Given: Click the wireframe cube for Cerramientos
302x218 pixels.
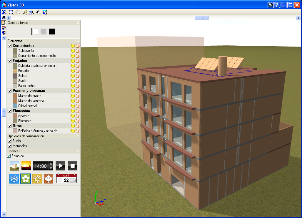Looking at the screenshot, I should pos(78,46).
